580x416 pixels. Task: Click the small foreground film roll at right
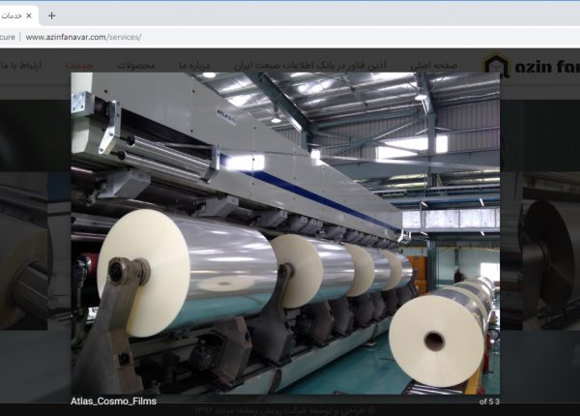click(x=435, y=339)
